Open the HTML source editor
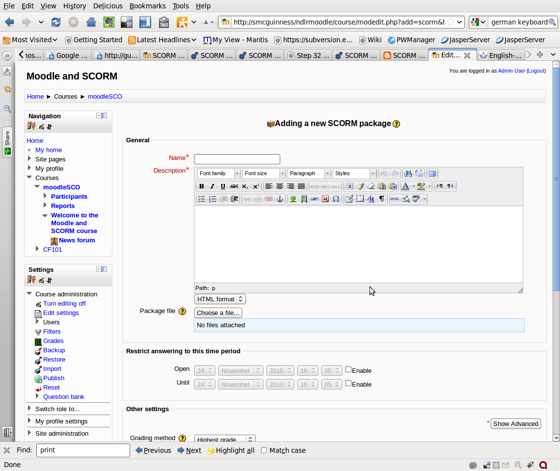The height and width of the screenshot is (471, 560). click(395, 199)
